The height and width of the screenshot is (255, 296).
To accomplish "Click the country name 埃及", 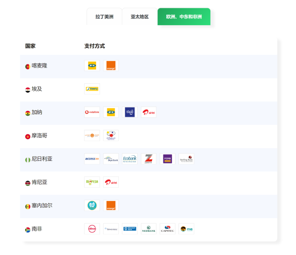I will coord(37,89).
